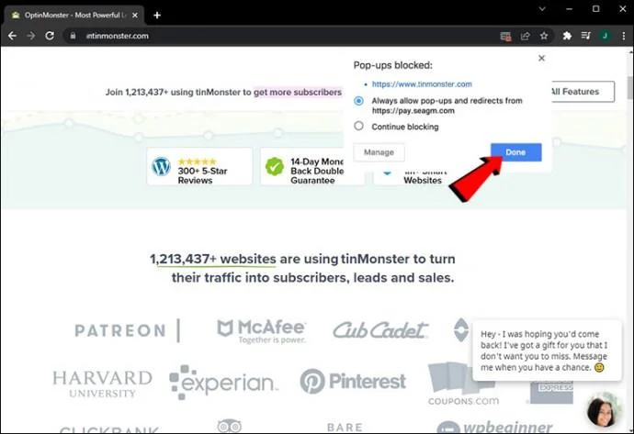Click the green checkmark guarantee icon
The width and height of the screenshot is (634, 434).
275,166
